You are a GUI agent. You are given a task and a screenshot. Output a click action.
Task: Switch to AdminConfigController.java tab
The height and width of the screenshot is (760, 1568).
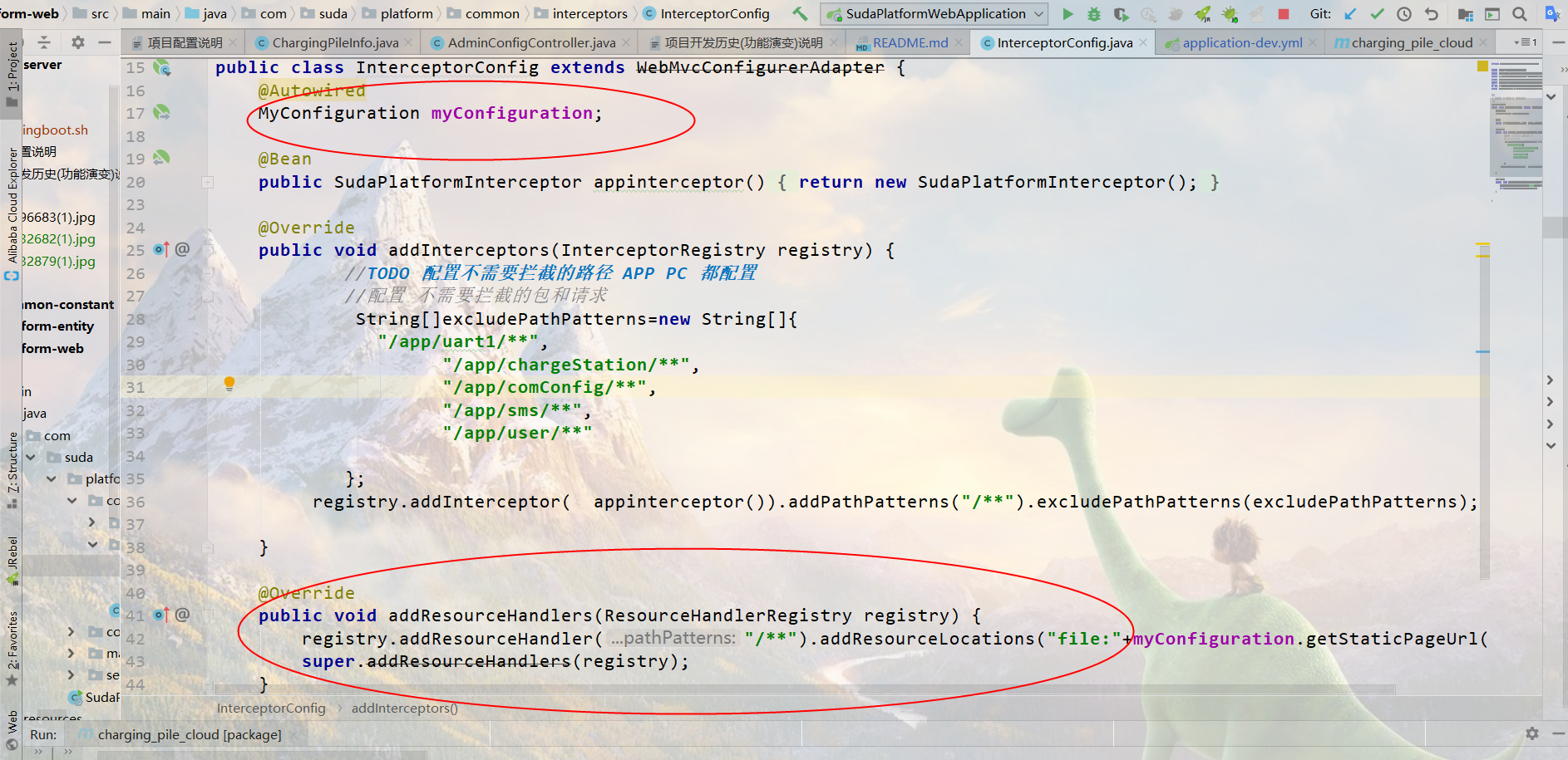(x=531, y=42)
